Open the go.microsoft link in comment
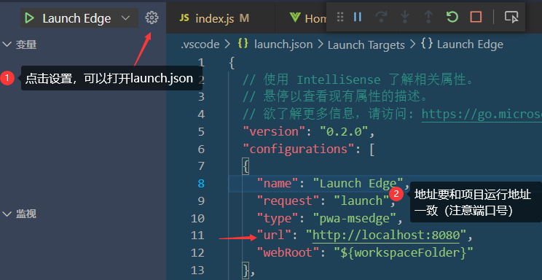The height and width of the screenshot is (280, 542). pos(482,114)
